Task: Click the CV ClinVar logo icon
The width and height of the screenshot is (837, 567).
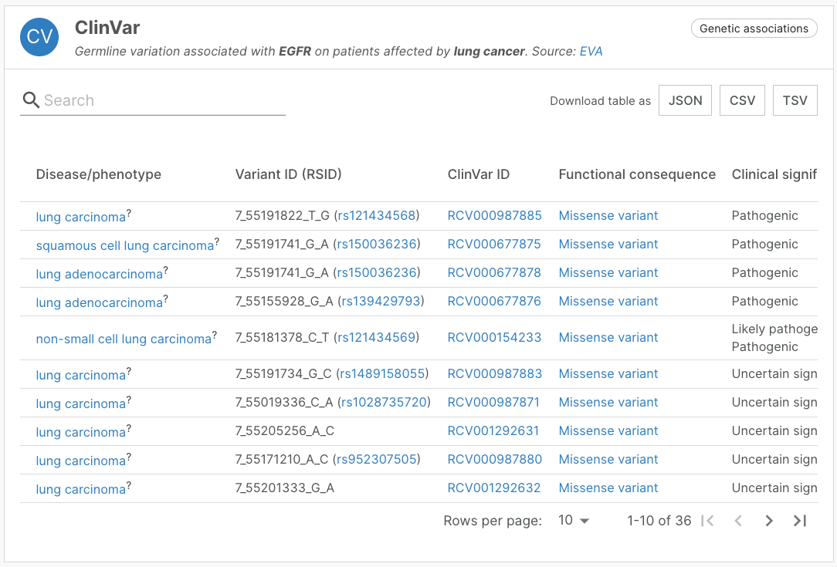Action: click(x=39, y=36)
